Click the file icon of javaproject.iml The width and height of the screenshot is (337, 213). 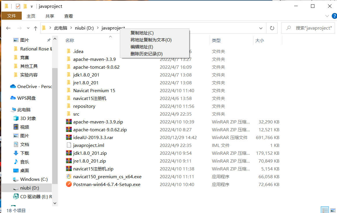69,145
